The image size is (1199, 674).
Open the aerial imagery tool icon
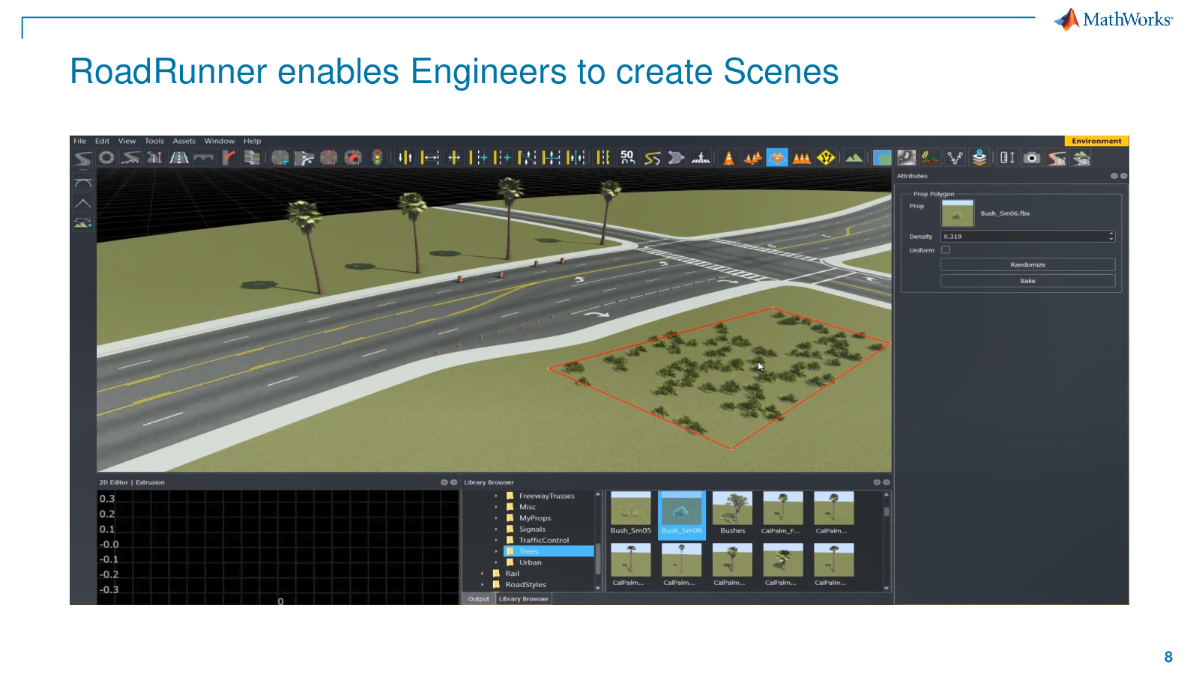883,158
